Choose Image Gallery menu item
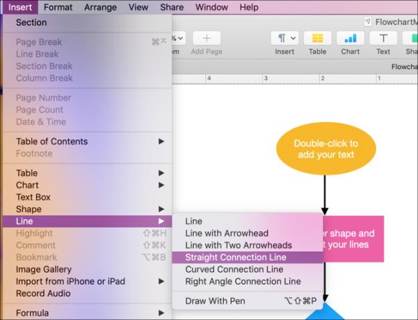 [88, 269]
